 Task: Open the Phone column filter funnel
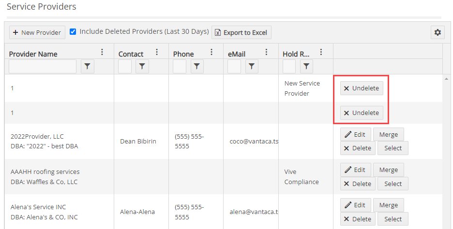[197, 66]
